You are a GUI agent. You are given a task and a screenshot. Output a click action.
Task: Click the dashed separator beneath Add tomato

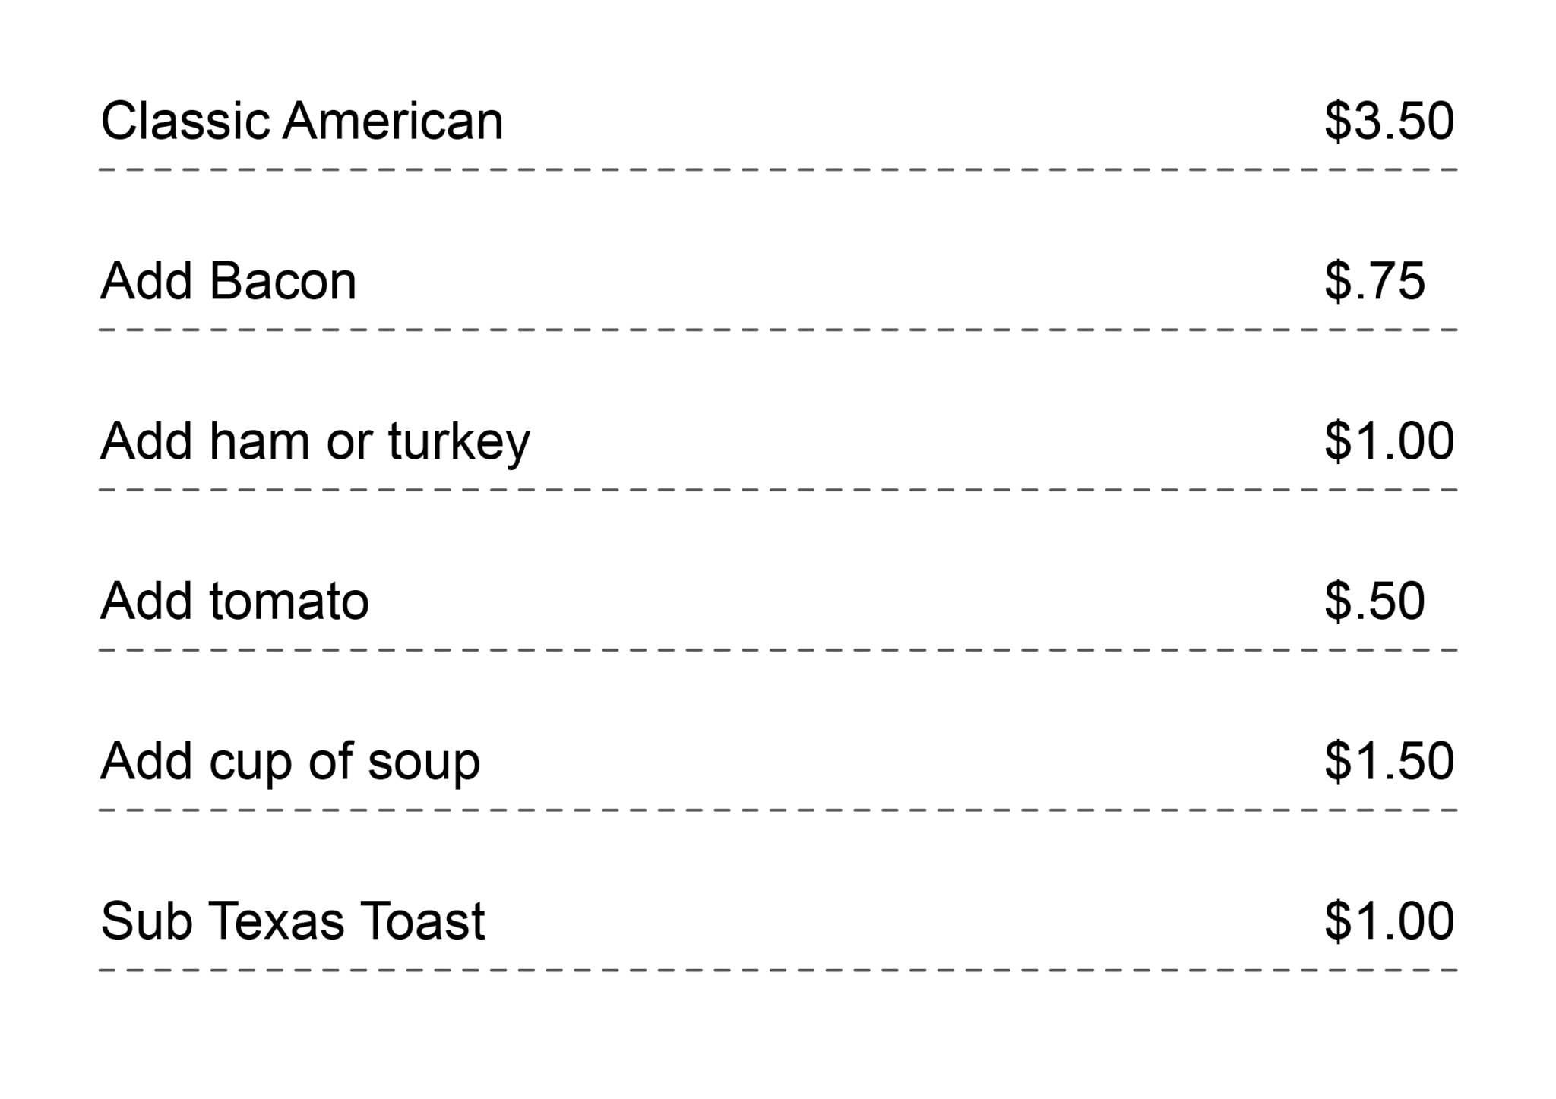click(778, 650)
